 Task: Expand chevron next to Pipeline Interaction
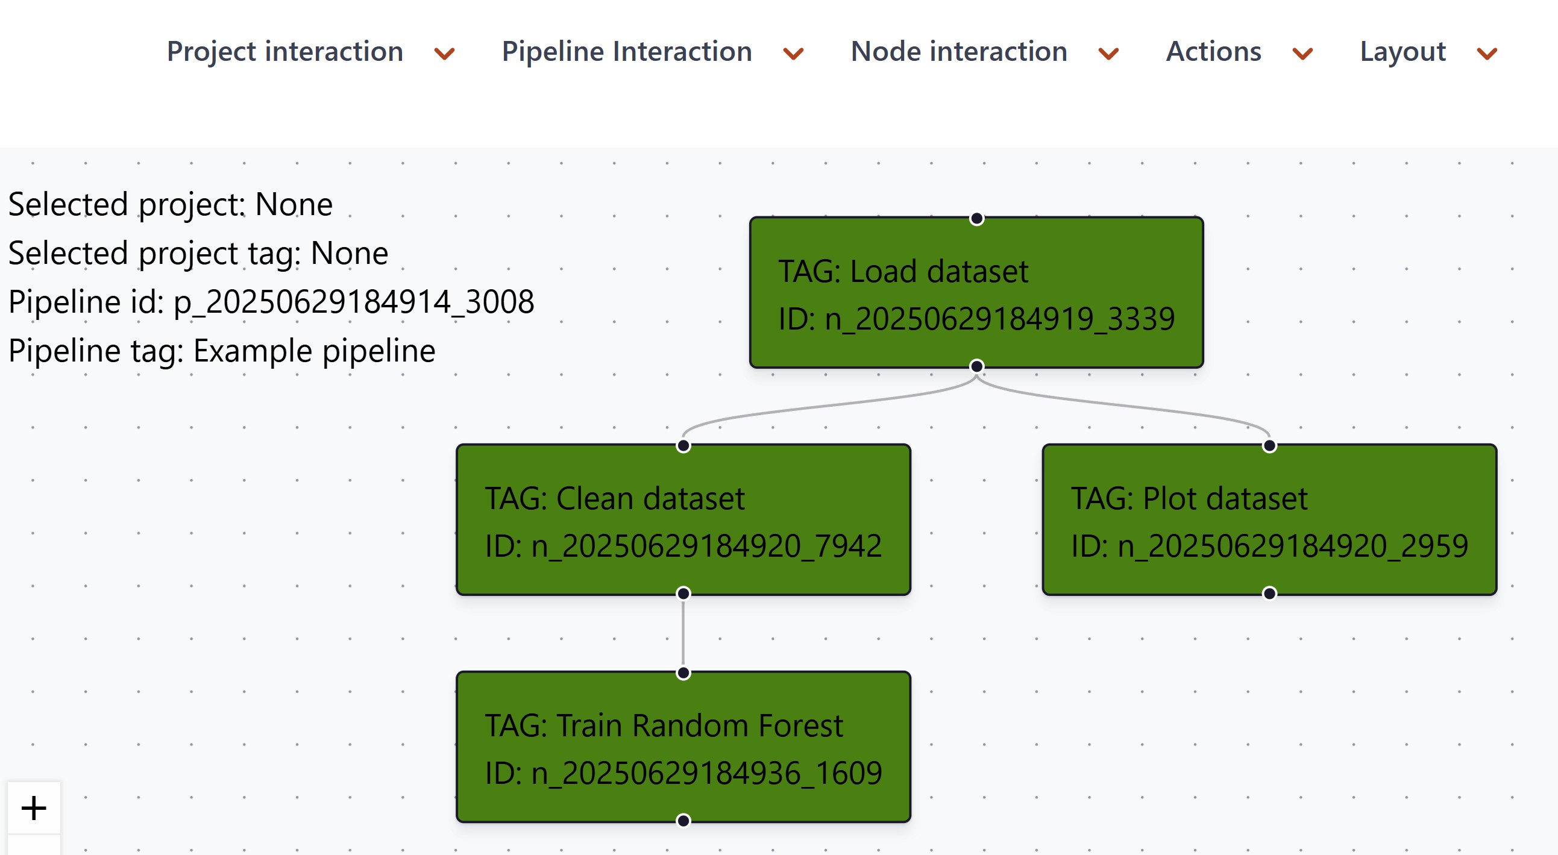[794, 54]
